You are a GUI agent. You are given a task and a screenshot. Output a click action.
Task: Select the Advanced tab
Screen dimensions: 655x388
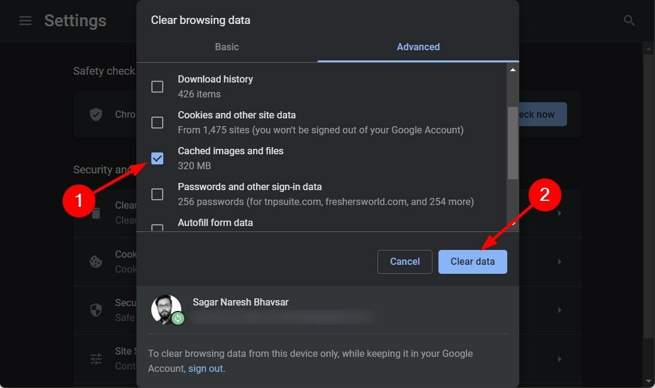point(418,47)
